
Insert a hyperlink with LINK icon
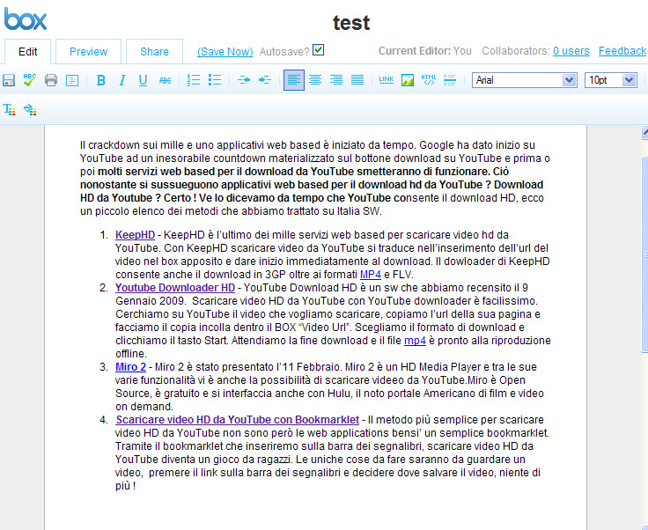[386, 80]
